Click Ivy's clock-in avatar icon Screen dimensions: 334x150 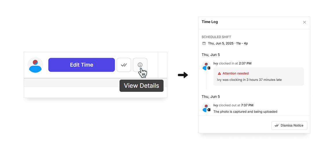(206, 66)
